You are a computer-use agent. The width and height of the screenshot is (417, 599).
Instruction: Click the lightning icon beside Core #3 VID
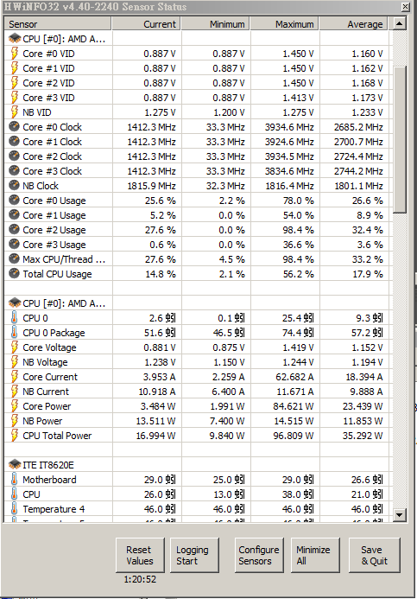click(14, 98)
